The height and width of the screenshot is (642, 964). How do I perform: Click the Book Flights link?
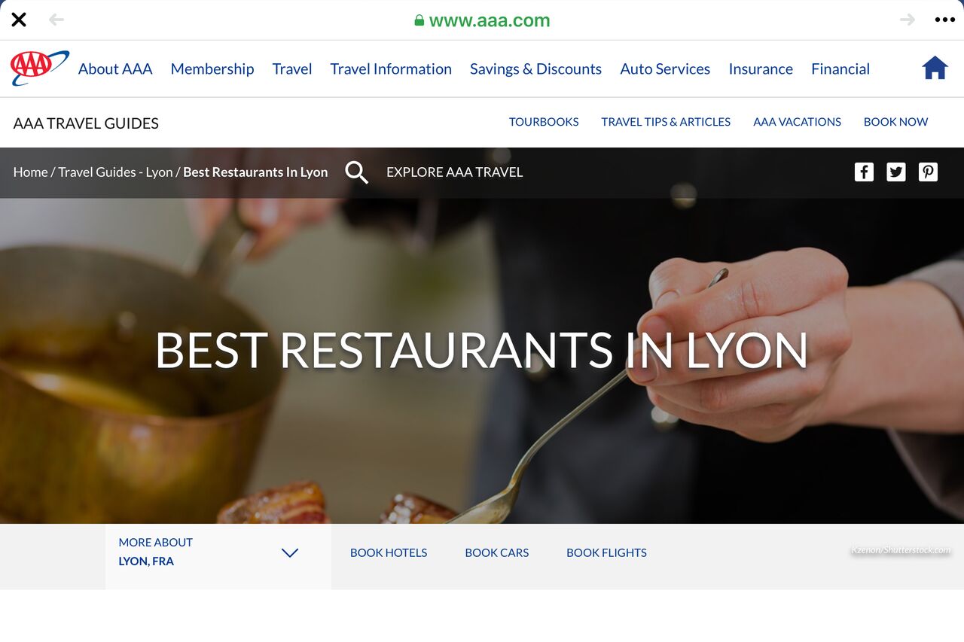pos(606,552)
